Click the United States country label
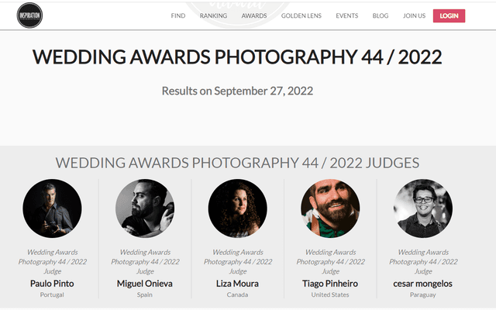This screenshot has height=310, width=496. 330,294
